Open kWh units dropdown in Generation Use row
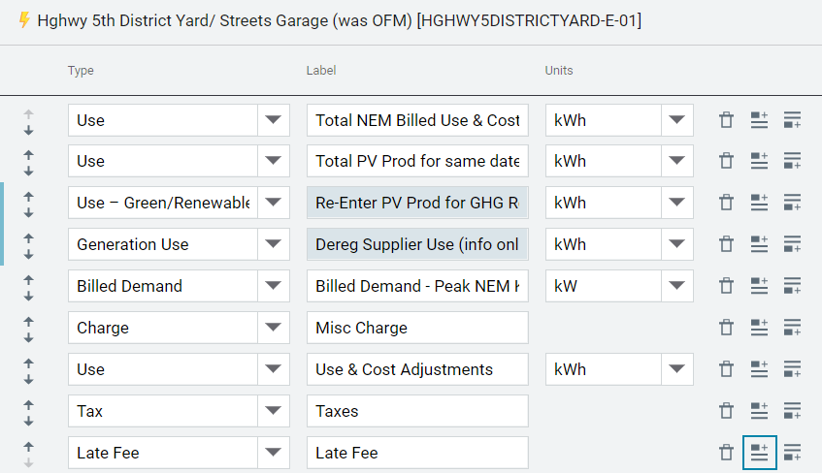 [676, 244]
